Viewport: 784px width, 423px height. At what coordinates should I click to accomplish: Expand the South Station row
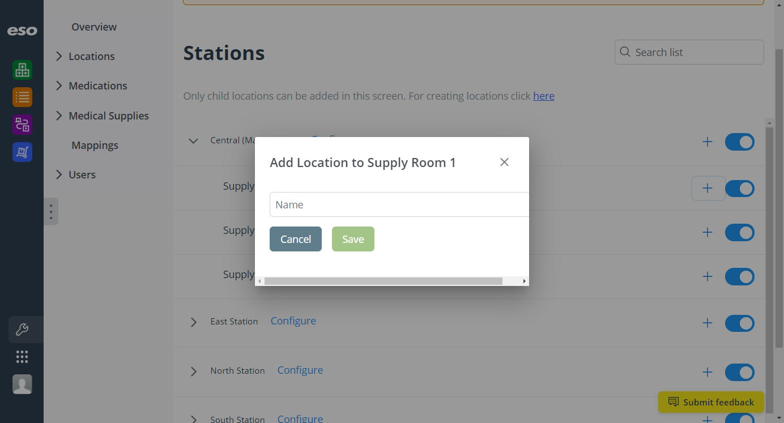tap(193, 419)
